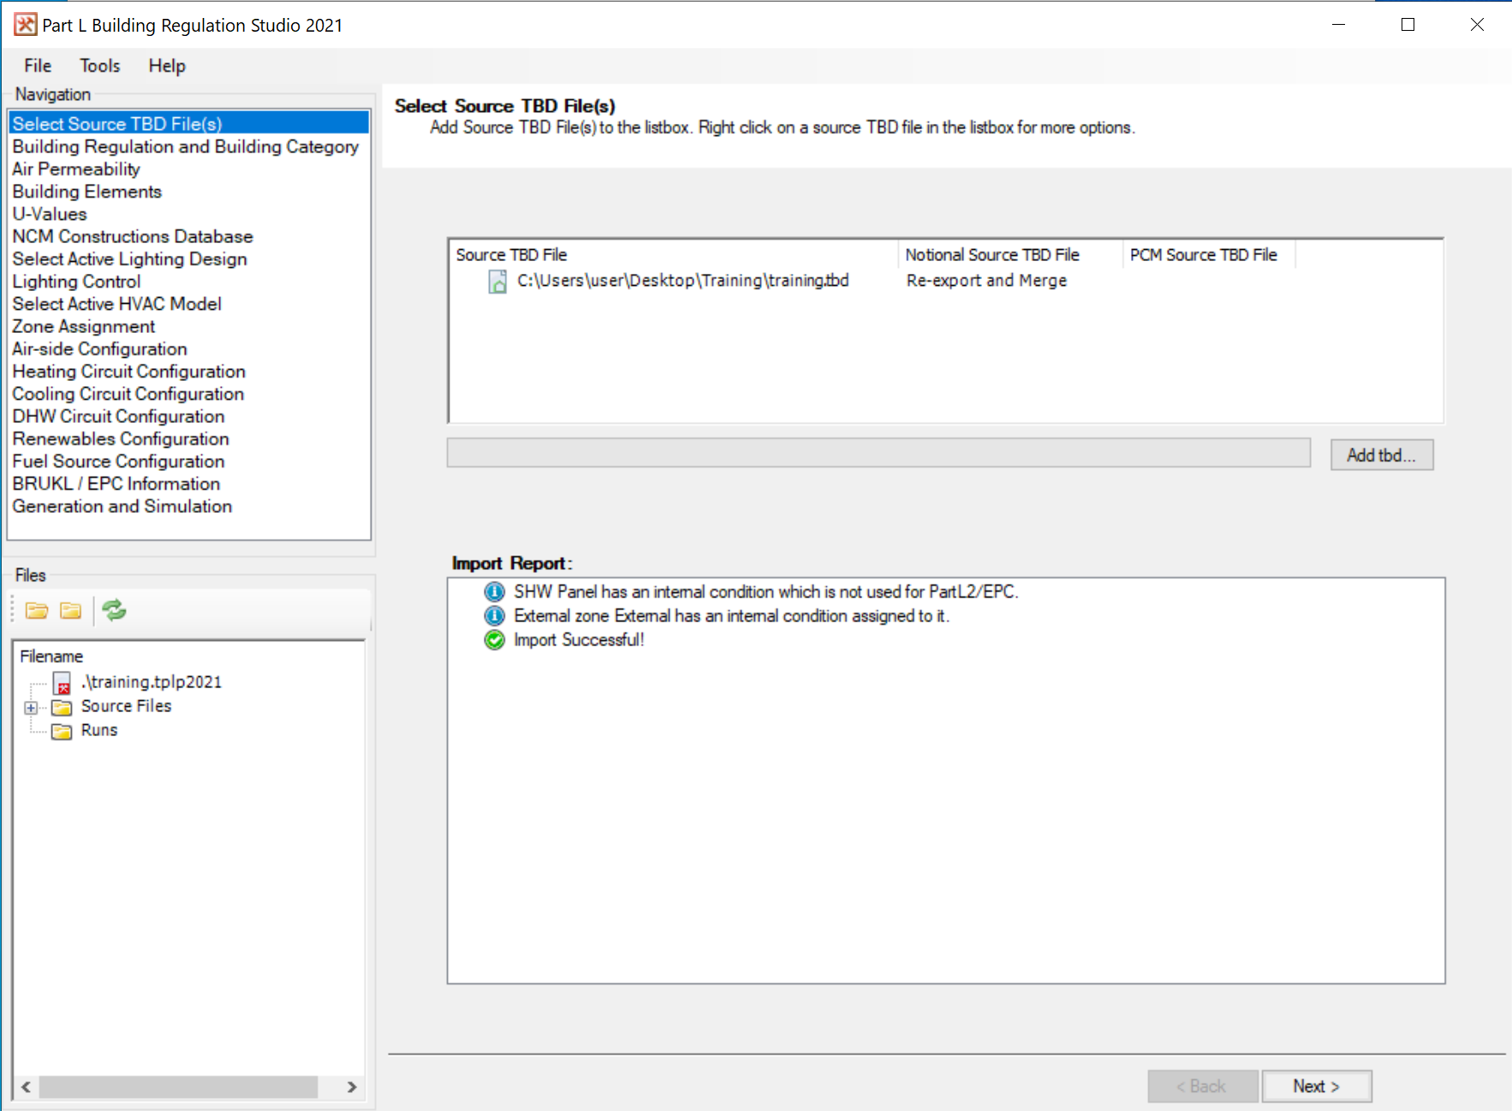1512x1111 pixels.
Task: Open Cooling Circuit Configuration
Action: point(128,394)
